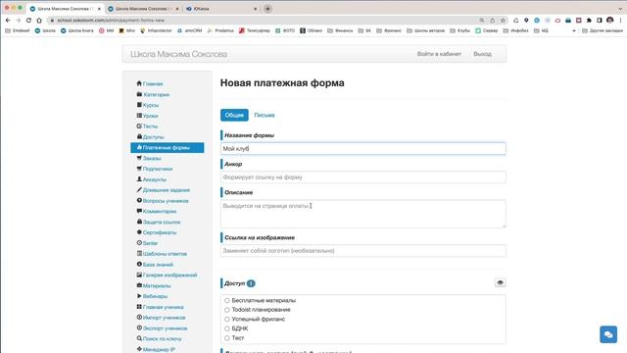Click the Ссылка на изображение input field
The width and height of the screenshot is (627, 353).
(363, 251)
